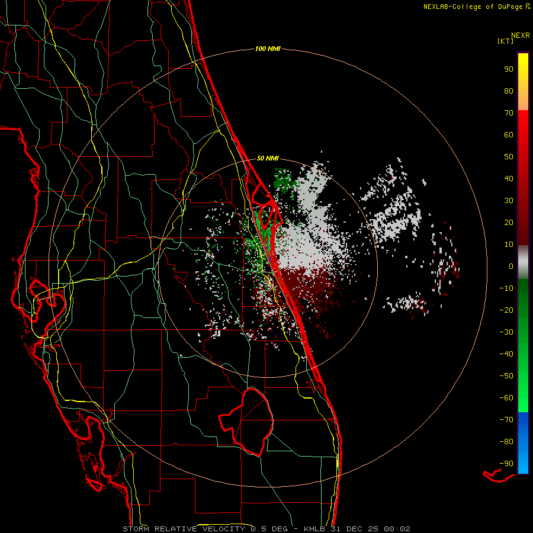
Task: Pick the blue bottom segment of color bar
Action: click(523, 443)
